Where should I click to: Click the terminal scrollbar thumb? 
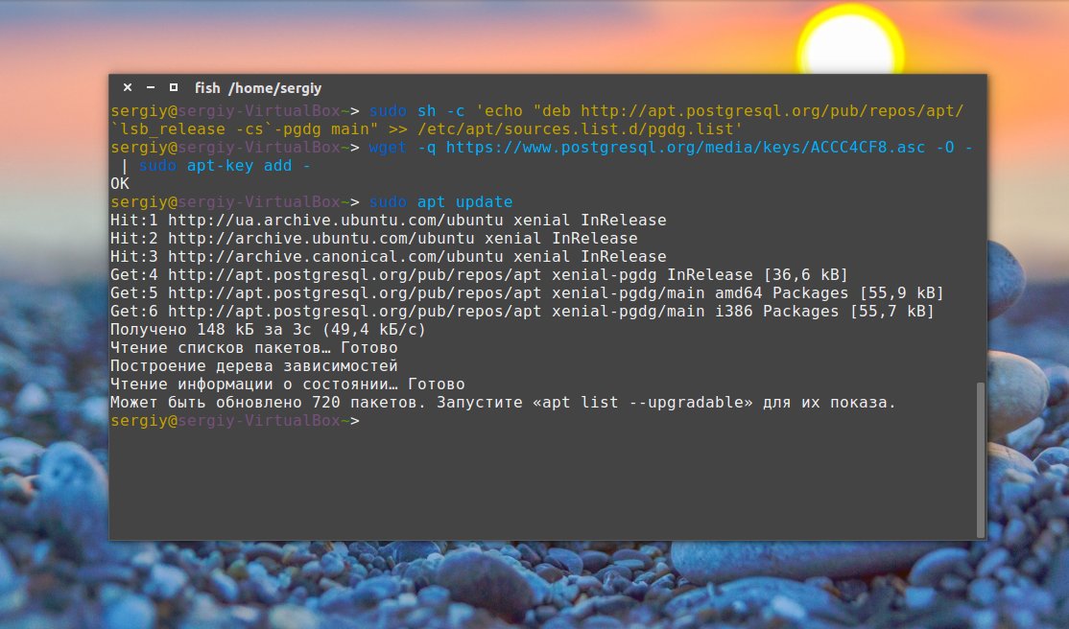(981, 460)
